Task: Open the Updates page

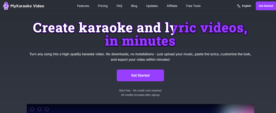Action: [x=152, y=6]
